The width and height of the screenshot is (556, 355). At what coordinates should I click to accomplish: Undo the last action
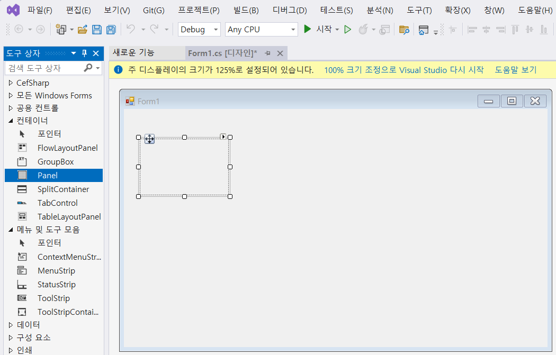point(131,29)
